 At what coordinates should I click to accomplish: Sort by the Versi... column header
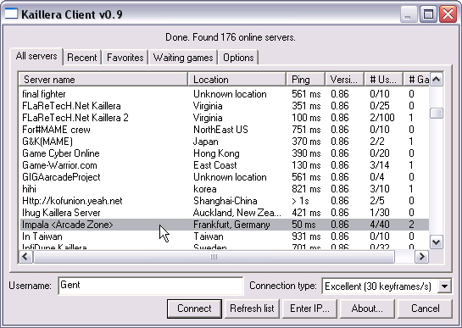tap(344, 80)
